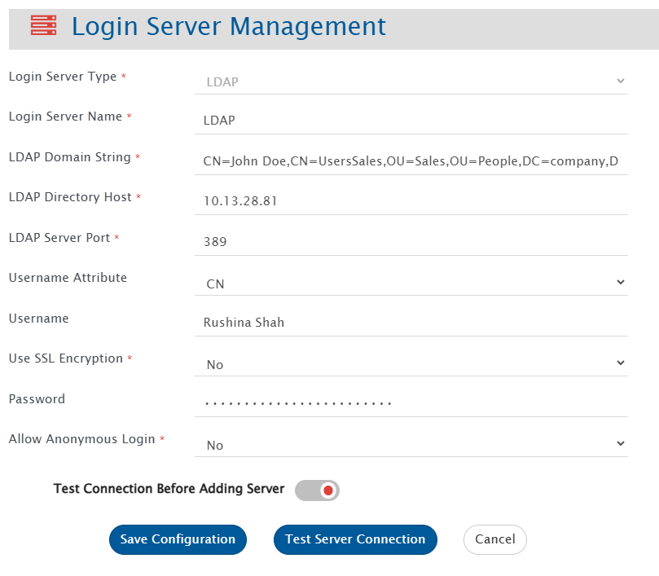Click the Username field containing Rushina Shah
This screenshot has width=659, height=576.
[x=411, y=323]
